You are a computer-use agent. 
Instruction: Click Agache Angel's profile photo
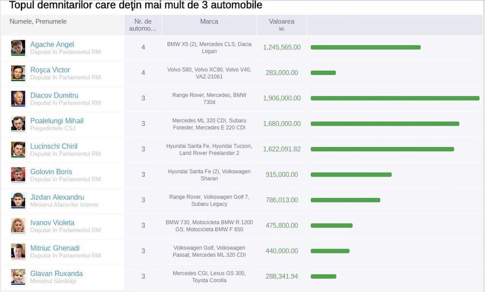coord(18,48)
